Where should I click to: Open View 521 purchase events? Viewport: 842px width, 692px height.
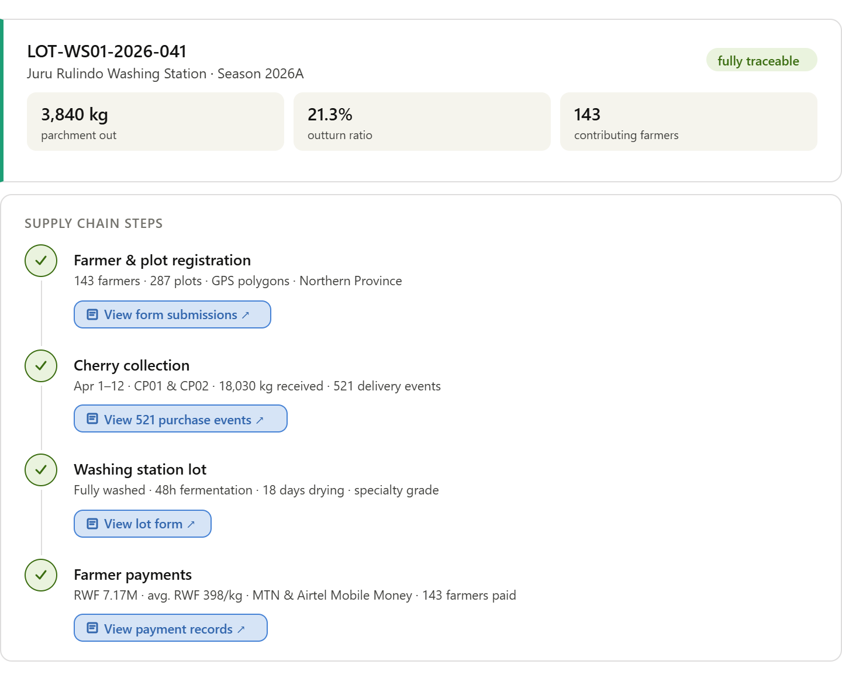coord(180,419)
